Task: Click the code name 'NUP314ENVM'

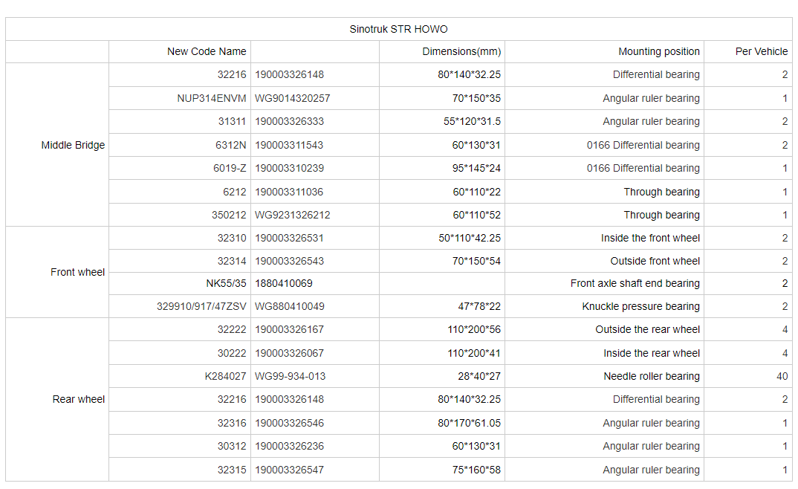Action: pos(212,98)
